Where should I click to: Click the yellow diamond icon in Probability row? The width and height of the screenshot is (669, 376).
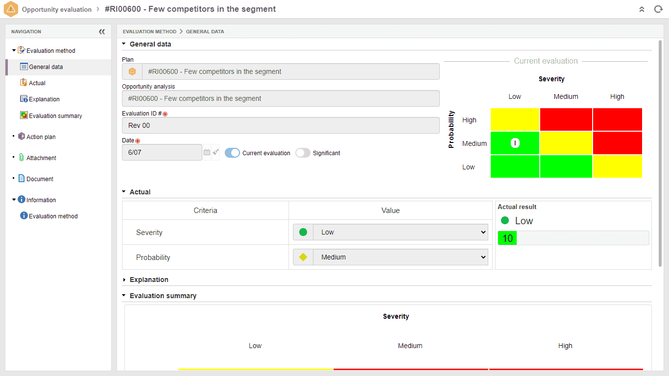tap(303, 257)
